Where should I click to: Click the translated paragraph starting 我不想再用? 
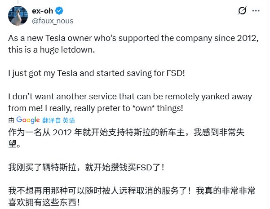click(x=132, y=196)
